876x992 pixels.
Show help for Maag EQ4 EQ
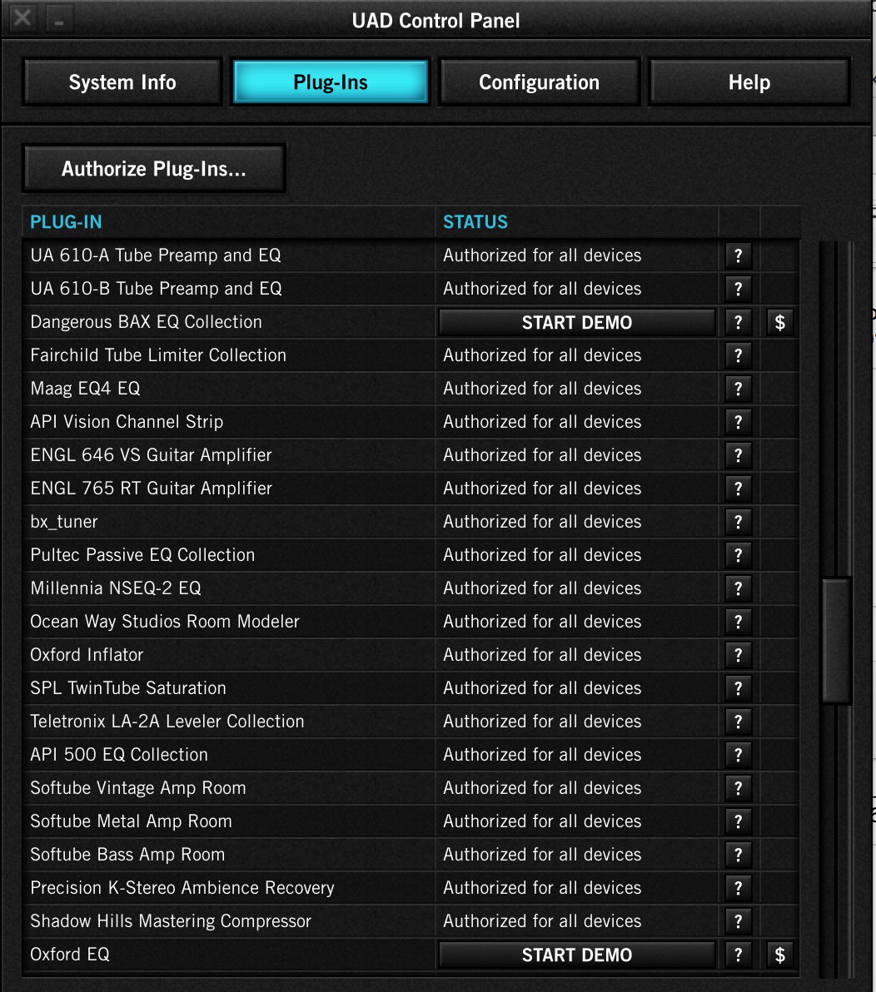click(x=738, y=389)
